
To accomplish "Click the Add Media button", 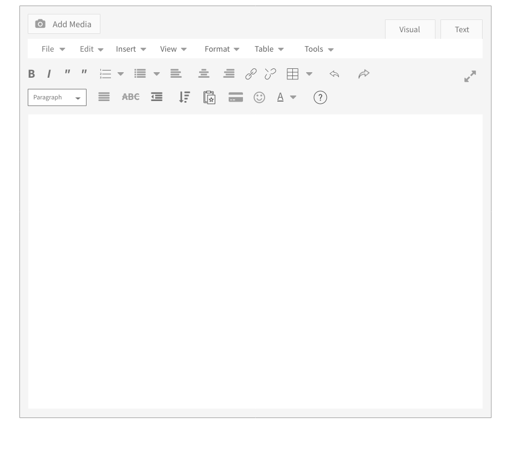I will [x=64, y=24].
